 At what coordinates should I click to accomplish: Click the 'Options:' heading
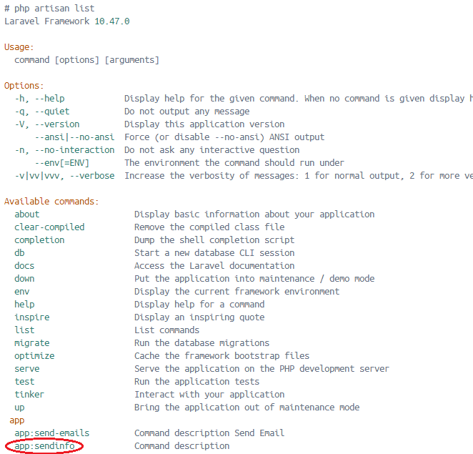coord(24,86)
